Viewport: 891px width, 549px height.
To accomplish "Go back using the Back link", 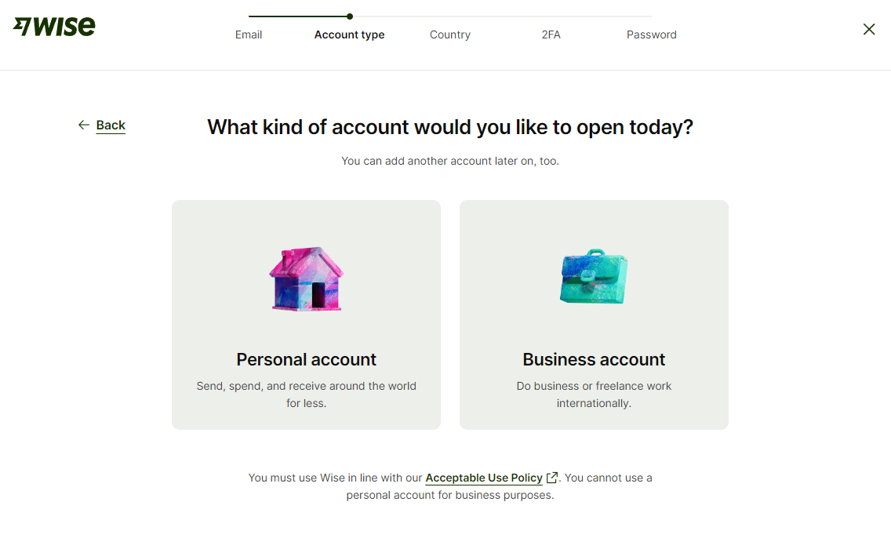I will [x=111, y=125].
